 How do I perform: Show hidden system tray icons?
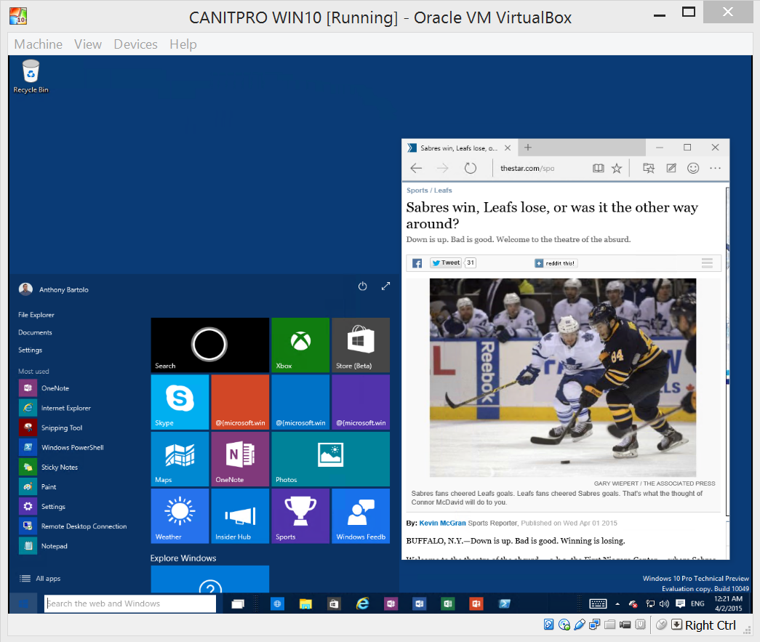617,603
